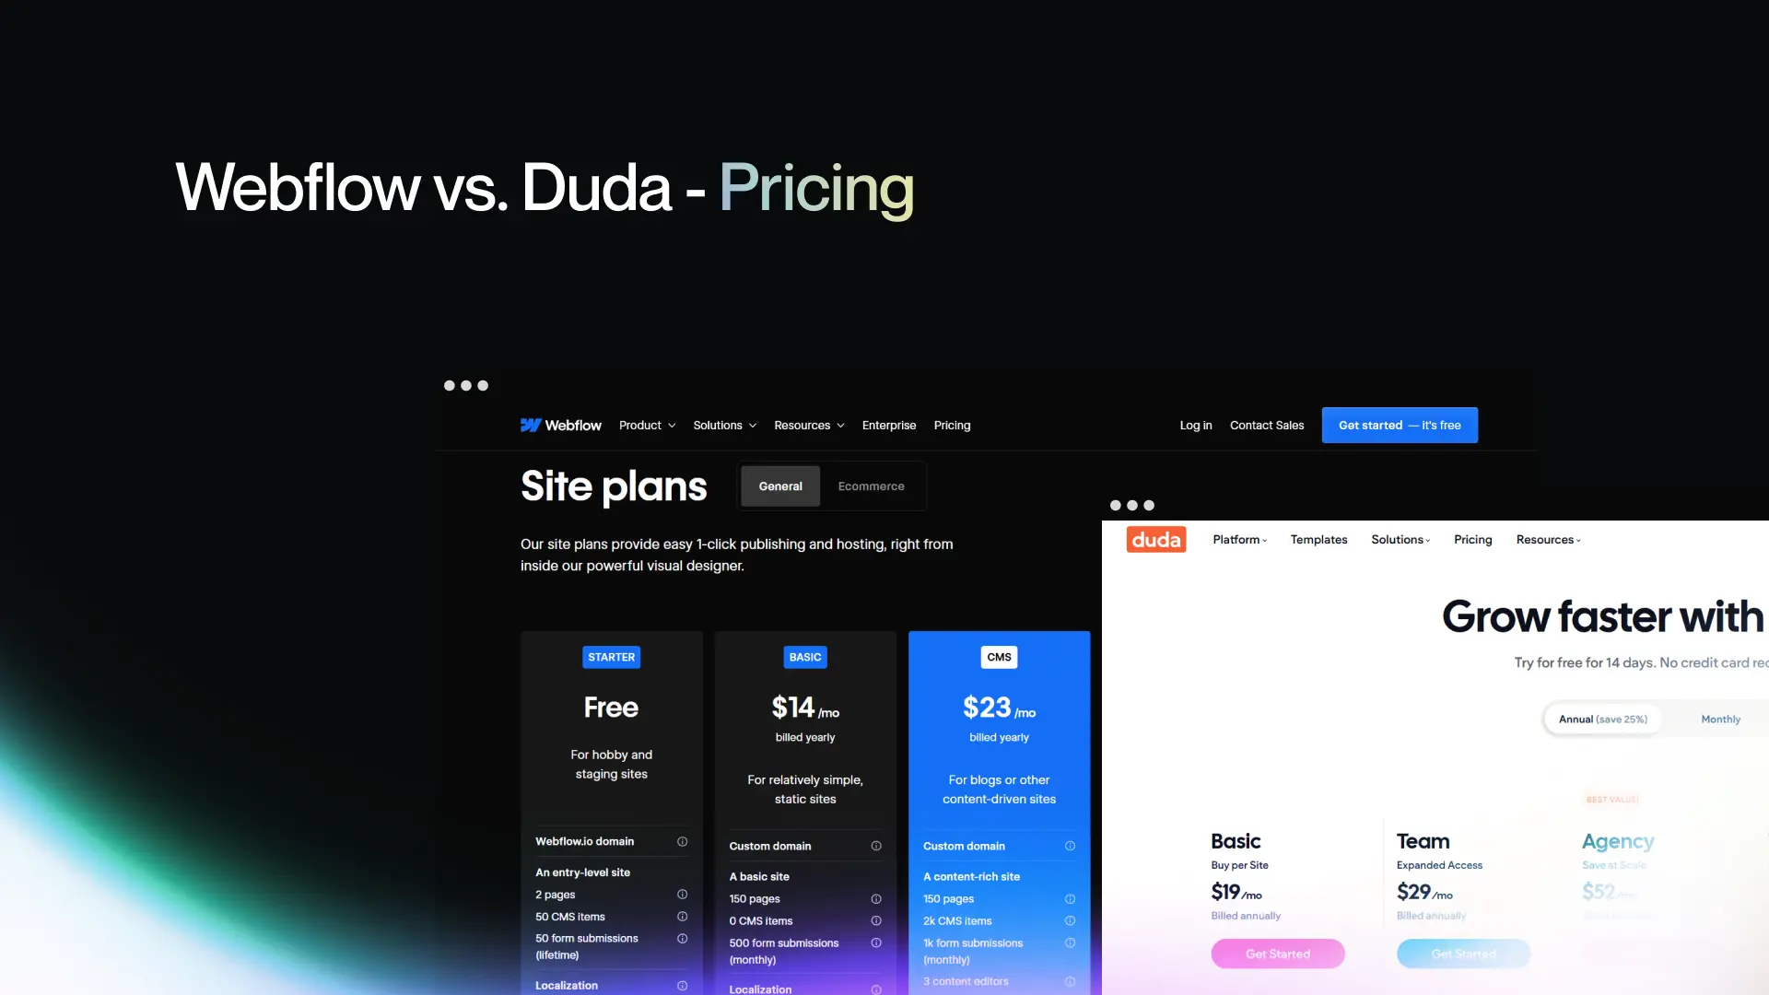Open Webflow Pricing page
1769x995 pixels.
tap(953, 424)
